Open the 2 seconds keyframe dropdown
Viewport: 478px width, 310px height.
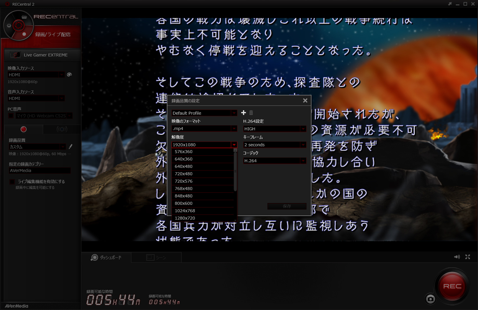click(x=275, y=145)
